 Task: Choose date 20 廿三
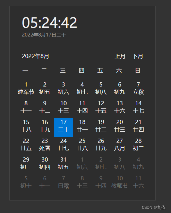pyautogui.click(x=119, y=126)
